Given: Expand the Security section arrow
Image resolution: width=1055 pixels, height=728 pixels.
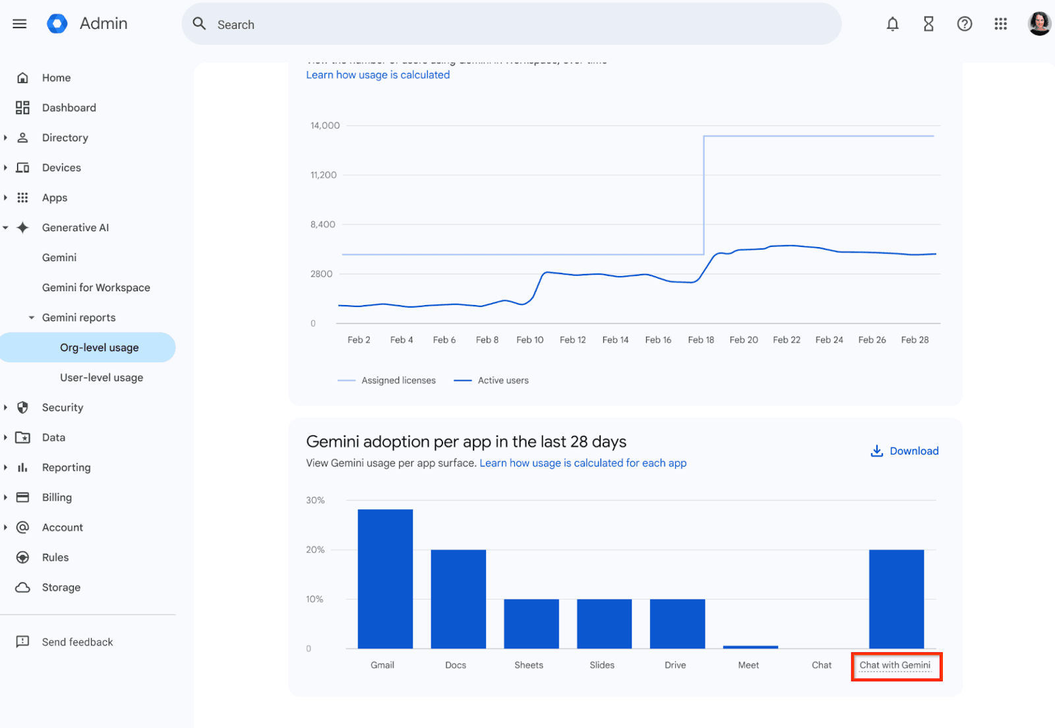Looking at the screenshot, I should point(5,408).
